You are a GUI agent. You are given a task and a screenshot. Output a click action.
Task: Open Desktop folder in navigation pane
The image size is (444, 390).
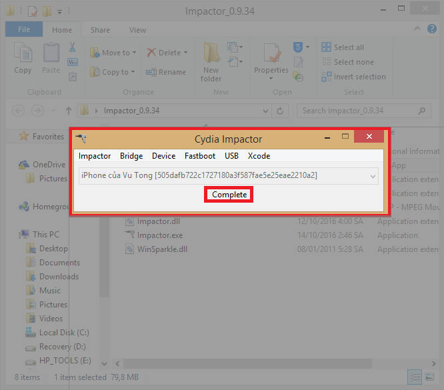(x=47, y=249)
